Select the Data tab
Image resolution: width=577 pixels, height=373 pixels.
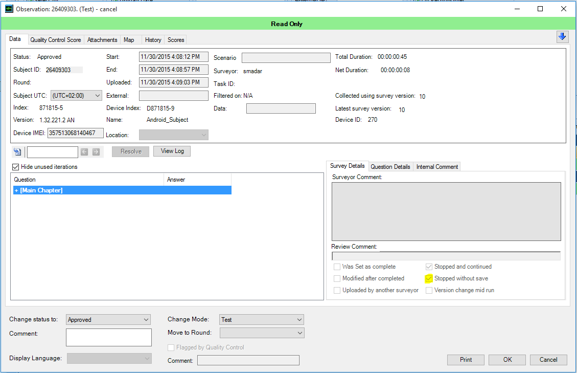pyautogui.click(x=15, y=39)
